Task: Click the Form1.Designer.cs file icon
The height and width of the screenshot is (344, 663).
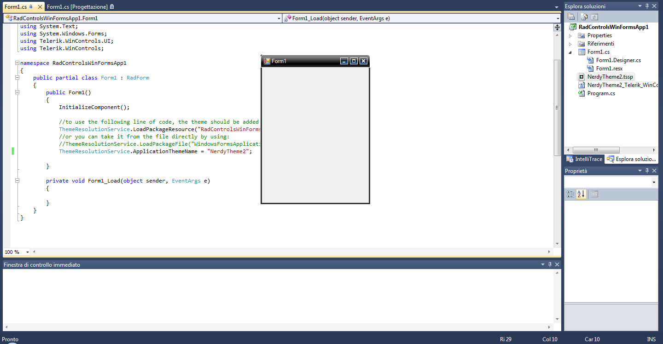Action: [x=591, y=60]
